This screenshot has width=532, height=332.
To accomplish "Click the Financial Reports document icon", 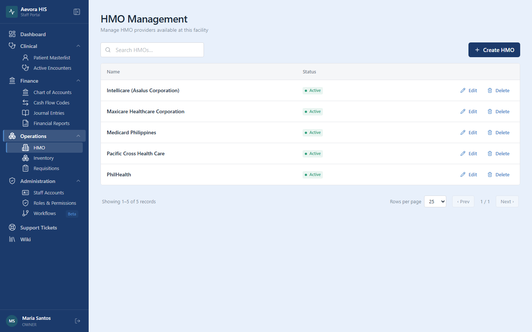I will point(25,123).
